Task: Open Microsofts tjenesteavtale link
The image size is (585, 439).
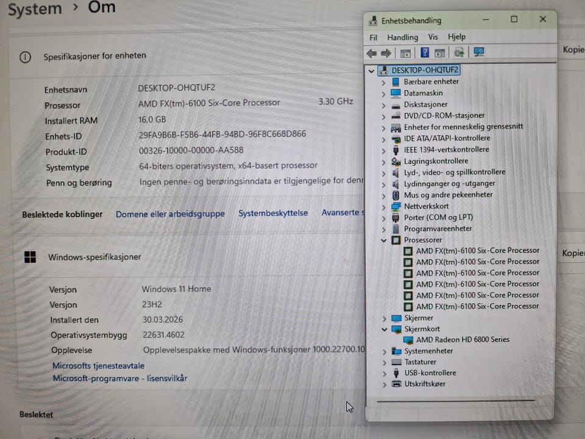Action: (99, 366)
